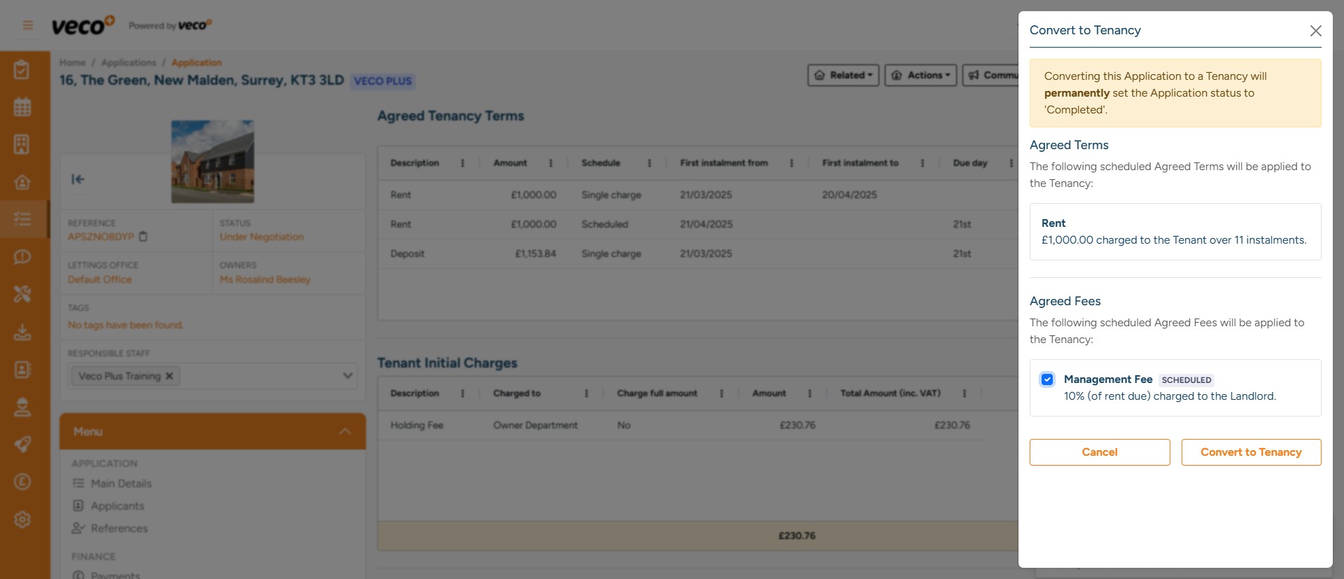Go to Home breadcrumb

tap(72, 63)
